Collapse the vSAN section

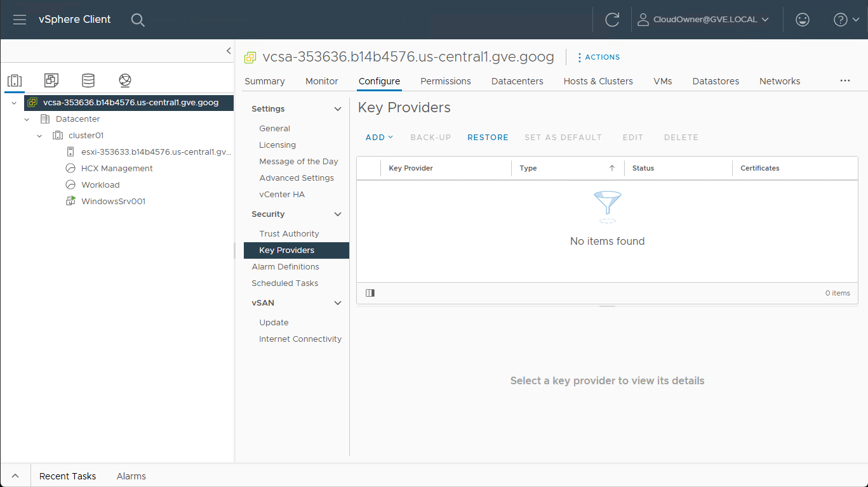click(x=338, y=303)
